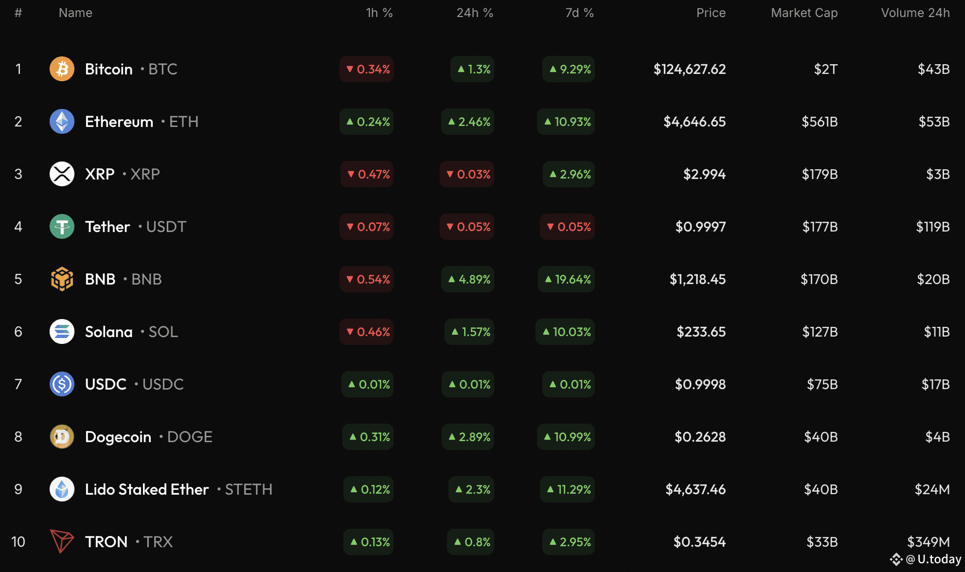Click the Bitcoin coin logo

pos(62,69)
